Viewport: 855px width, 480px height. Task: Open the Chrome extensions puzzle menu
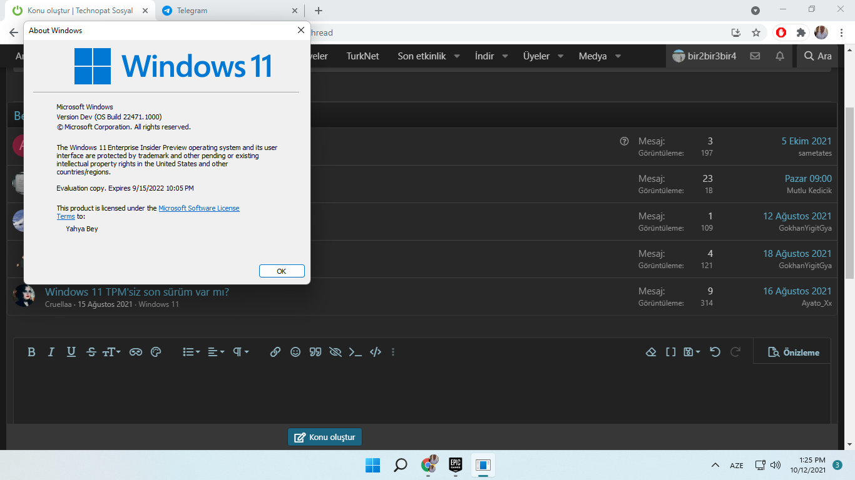pos(801,32)
